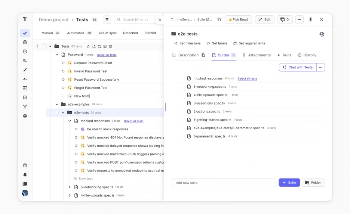Screen dimensions: 350x214
Task: Pin the detail panel
Action: (310, 20)
